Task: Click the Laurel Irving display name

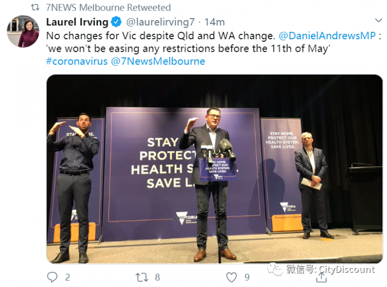Action: pos(77,22)
